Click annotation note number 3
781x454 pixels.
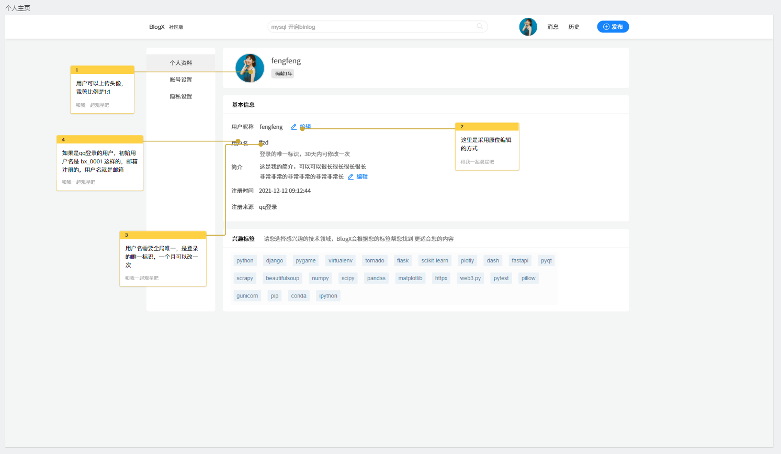(x=163, y=259)
